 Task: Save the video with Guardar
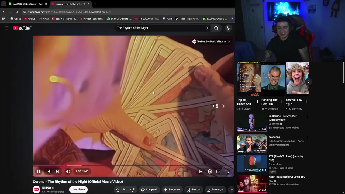(x=194, y=190)
